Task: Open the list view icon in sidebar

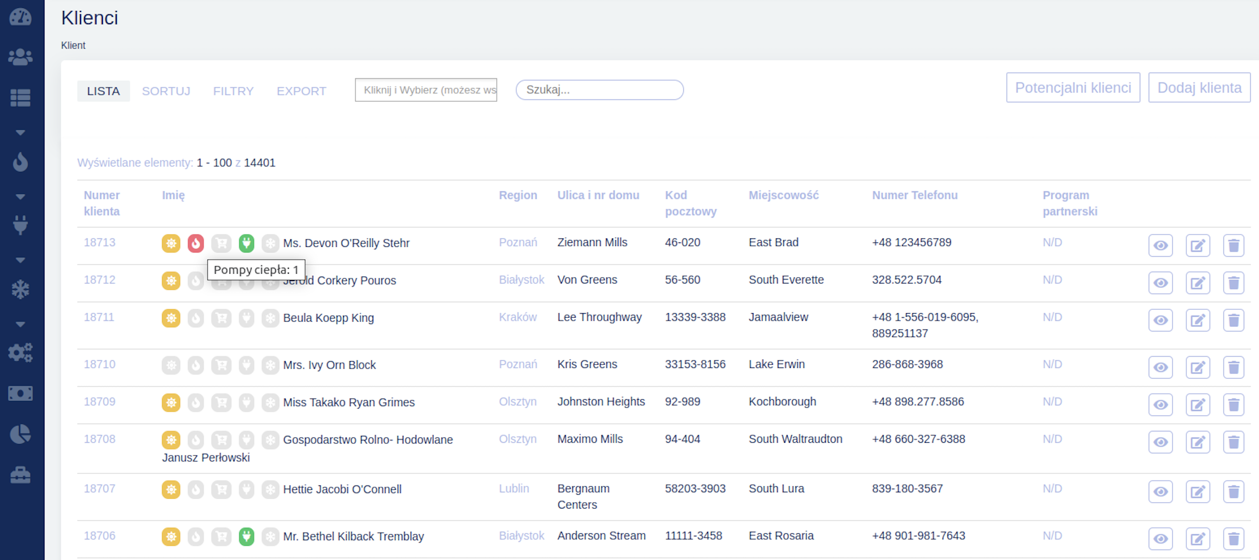Action: (20, 97)
